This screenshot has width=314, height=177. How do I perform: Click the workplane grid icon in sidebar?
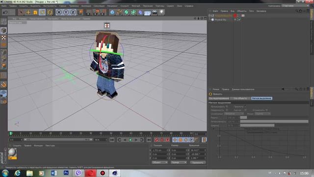3,93
